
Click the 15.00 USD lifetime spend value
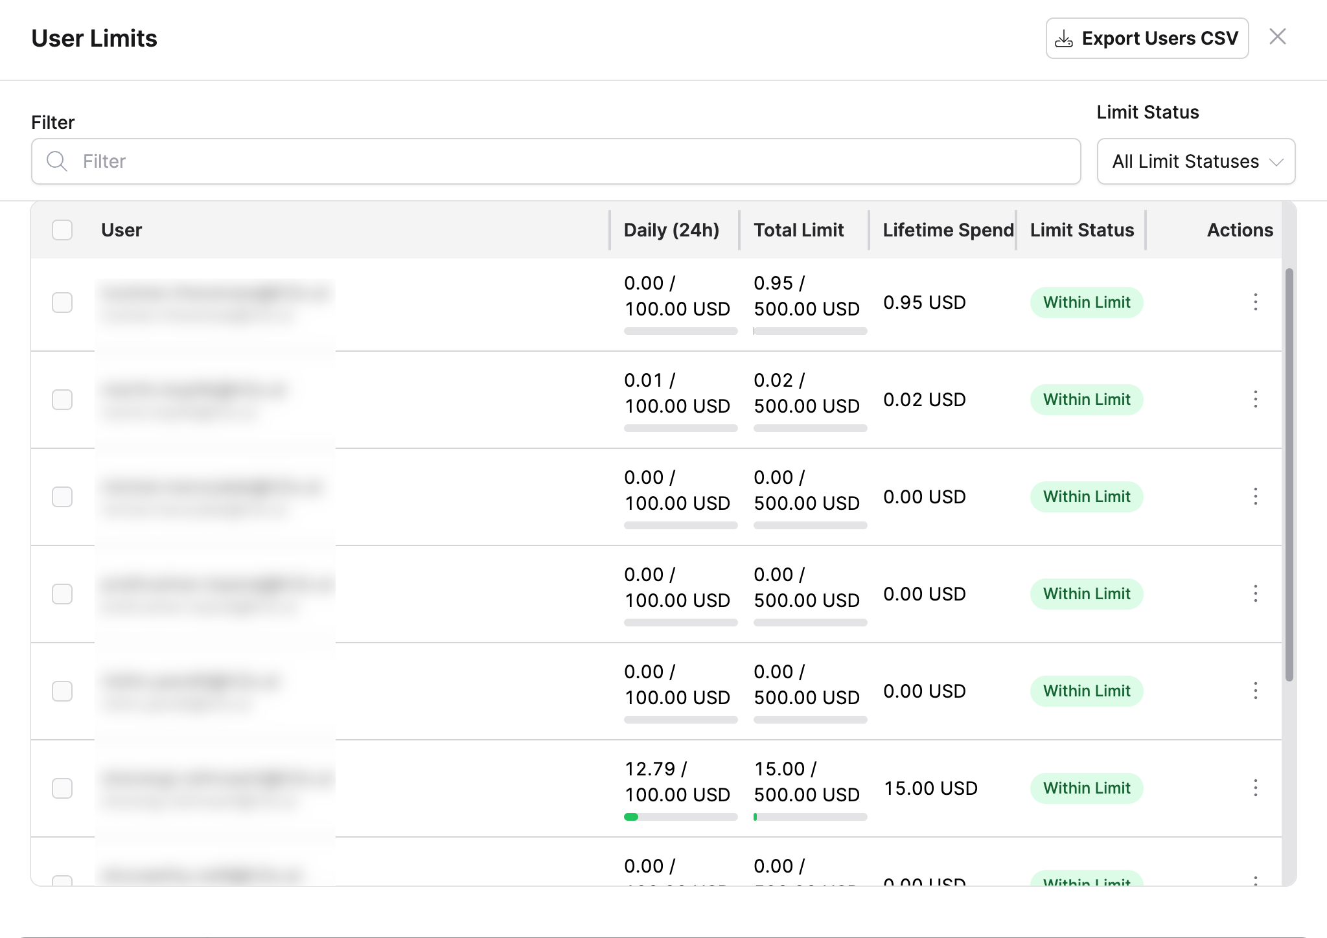pyautogui.click(x=930, y=788)
